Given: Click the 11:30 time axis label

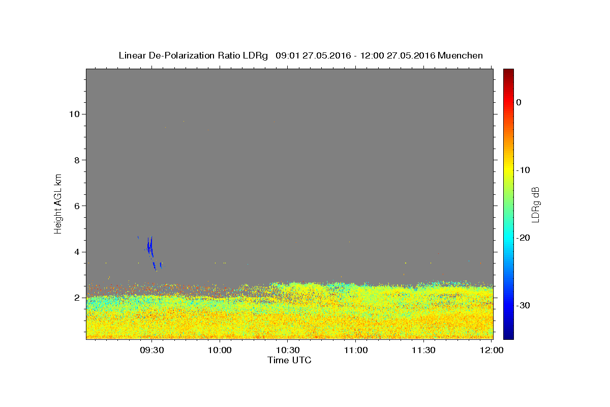Looking at the screenshot, I should pyautogui.click(x=424, y=351).
